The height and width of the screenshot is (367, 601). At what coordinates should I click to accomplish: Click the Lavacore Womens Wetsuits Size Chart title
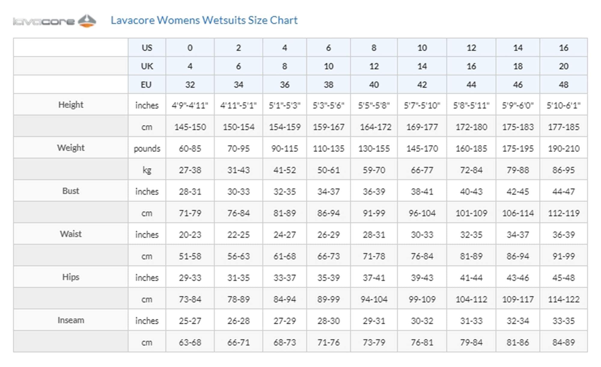pyautogui.click(x=204, y=20)
